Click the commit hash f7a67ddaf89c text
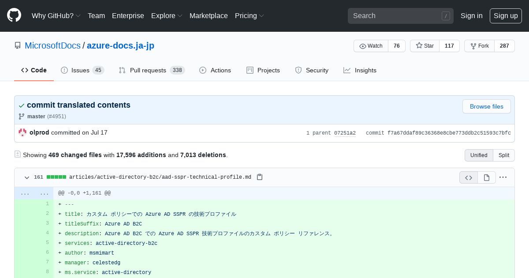Screen dimensions: 529x278 tap(449, 133)
